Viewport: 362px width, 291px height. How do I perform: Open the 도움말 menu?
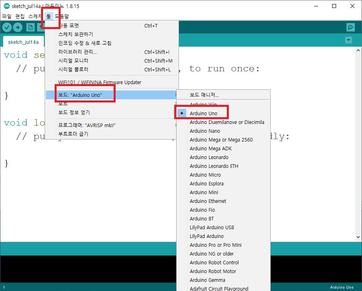62,16
